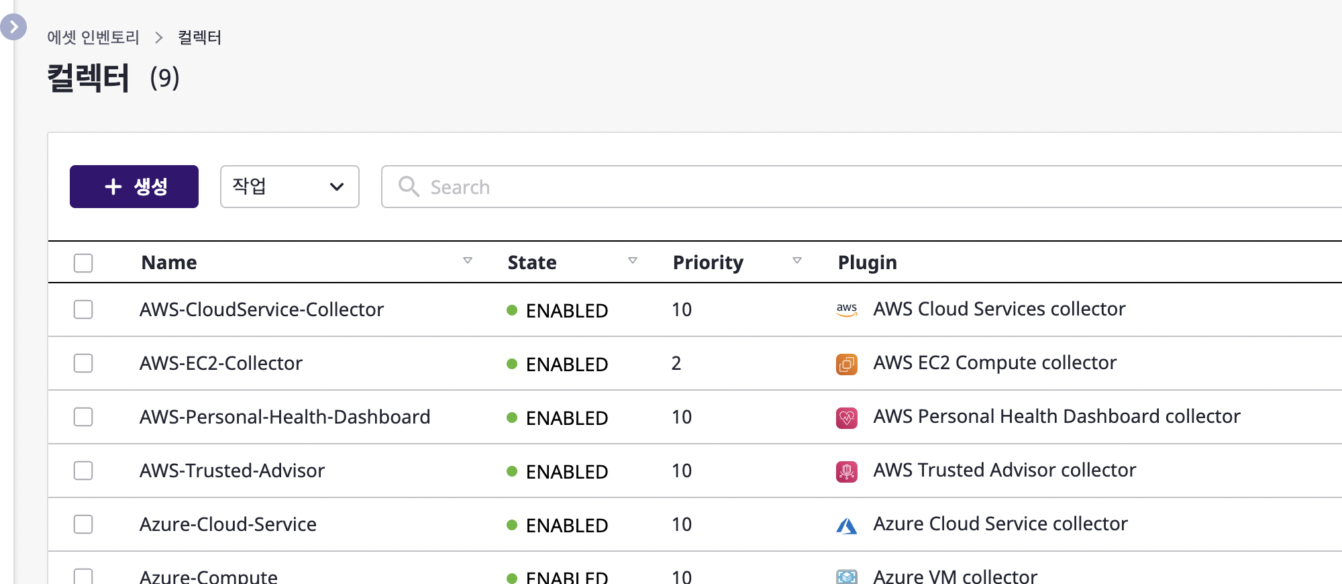The height and width of the screenshot is (584, 1342).
Task: Open the Azure-Cloud-Service row name
Action: click(x=228, y=524)
